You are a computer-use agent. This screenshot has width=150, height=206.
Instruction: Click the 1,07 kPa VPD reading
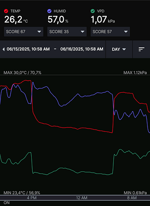pos(103,19)
